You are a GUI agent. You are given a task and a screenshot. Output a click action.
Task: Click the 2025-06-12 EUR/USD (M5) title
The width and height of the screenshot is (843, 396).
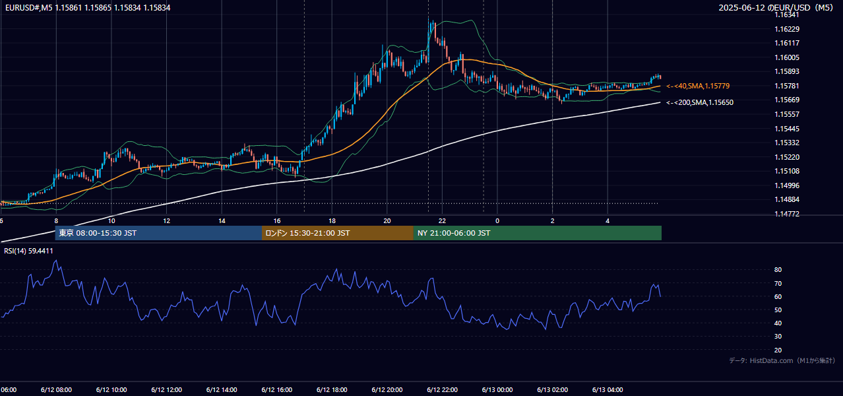pos(777,7)
